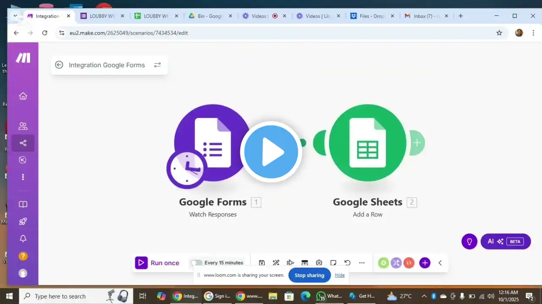This screenshot has width=542, height=304.
Task: Open the three-dot More menu in sidebar
Action: (23, 177)
